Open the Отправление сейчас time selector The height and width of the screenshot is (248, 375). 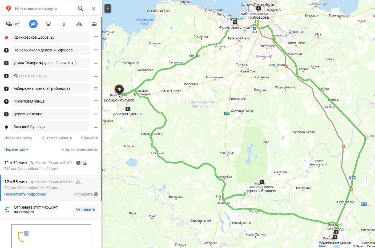coord(79,149)
